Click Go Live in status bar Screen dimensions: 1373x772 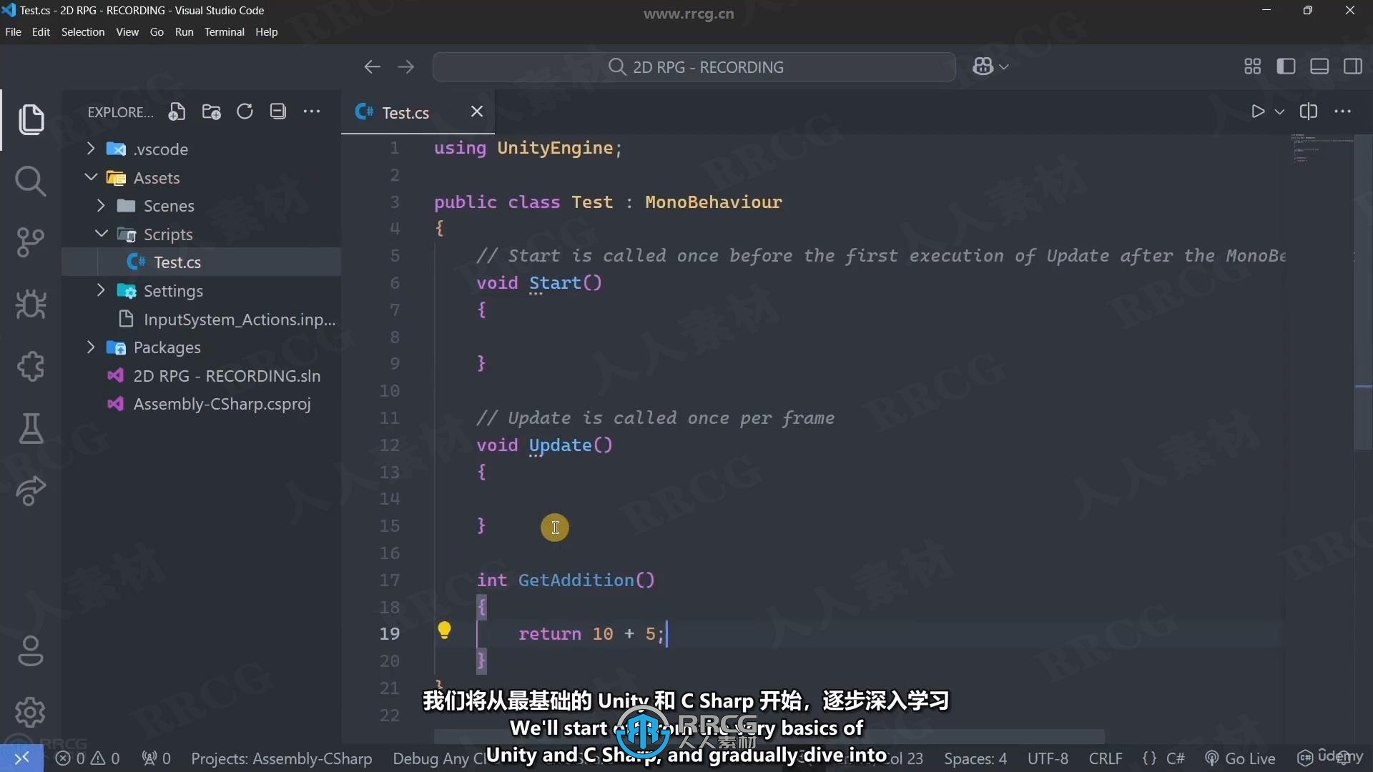1241,758
